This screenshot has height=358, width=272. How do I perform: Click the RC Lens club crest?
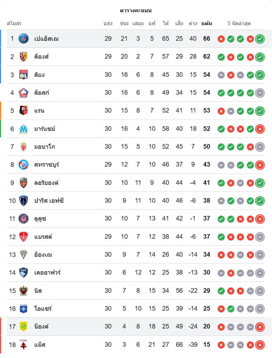coord(24,57)
